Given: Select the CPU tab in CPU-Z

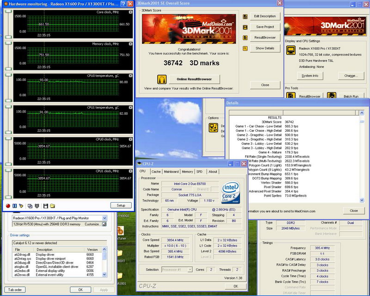Looking at the screenshot, I should coord(142,171).
